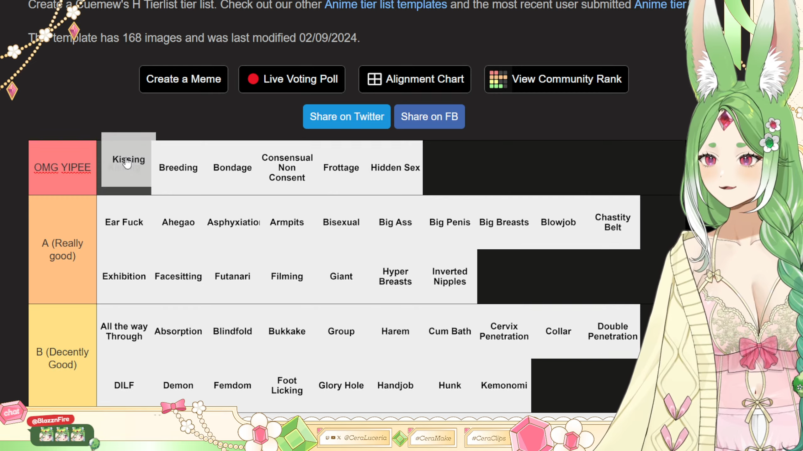Click the Alignment Chart grid icon
803x451 pixels.
374,79
